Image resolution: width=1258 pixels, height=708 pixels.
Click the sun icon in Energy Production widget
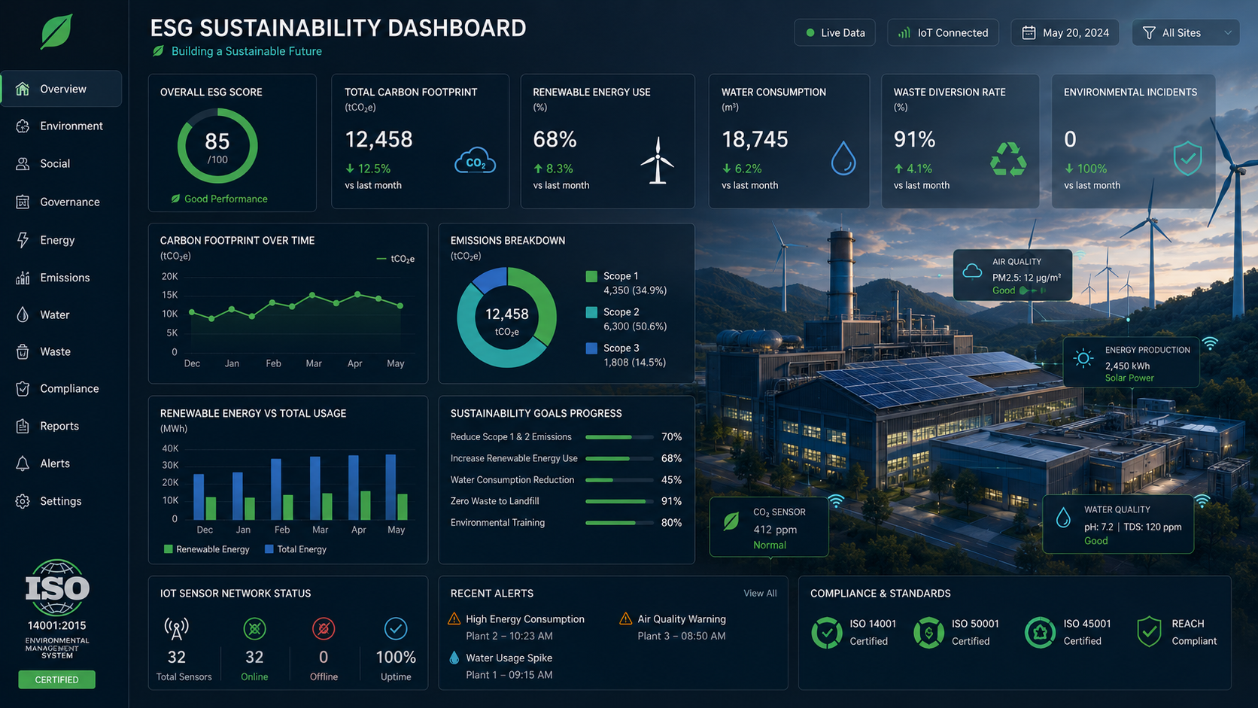coord(1083,358)
